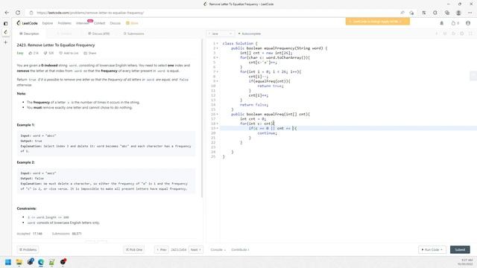Open the Contest nav item
477x268 pixels.
[99, 23]
